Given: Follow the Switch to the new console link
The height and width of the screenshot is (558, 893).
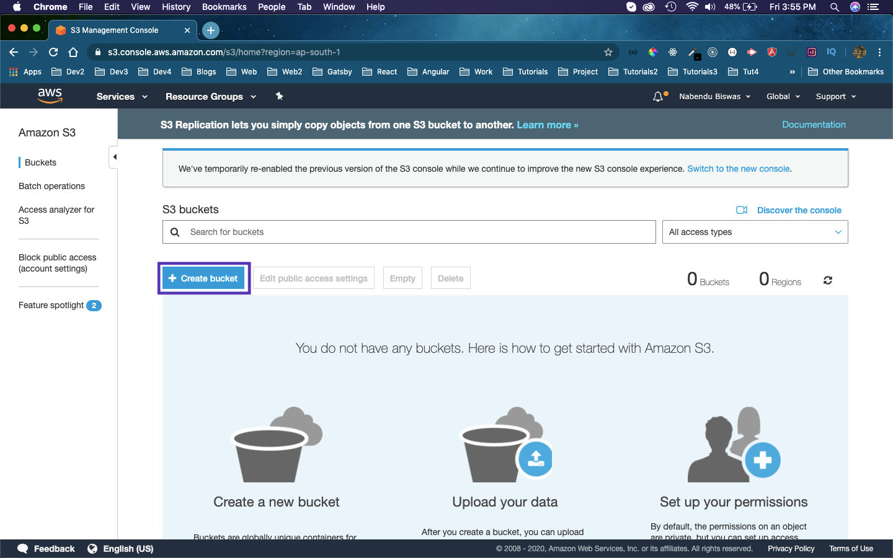Looking at the screenshot, I should 739,169.
